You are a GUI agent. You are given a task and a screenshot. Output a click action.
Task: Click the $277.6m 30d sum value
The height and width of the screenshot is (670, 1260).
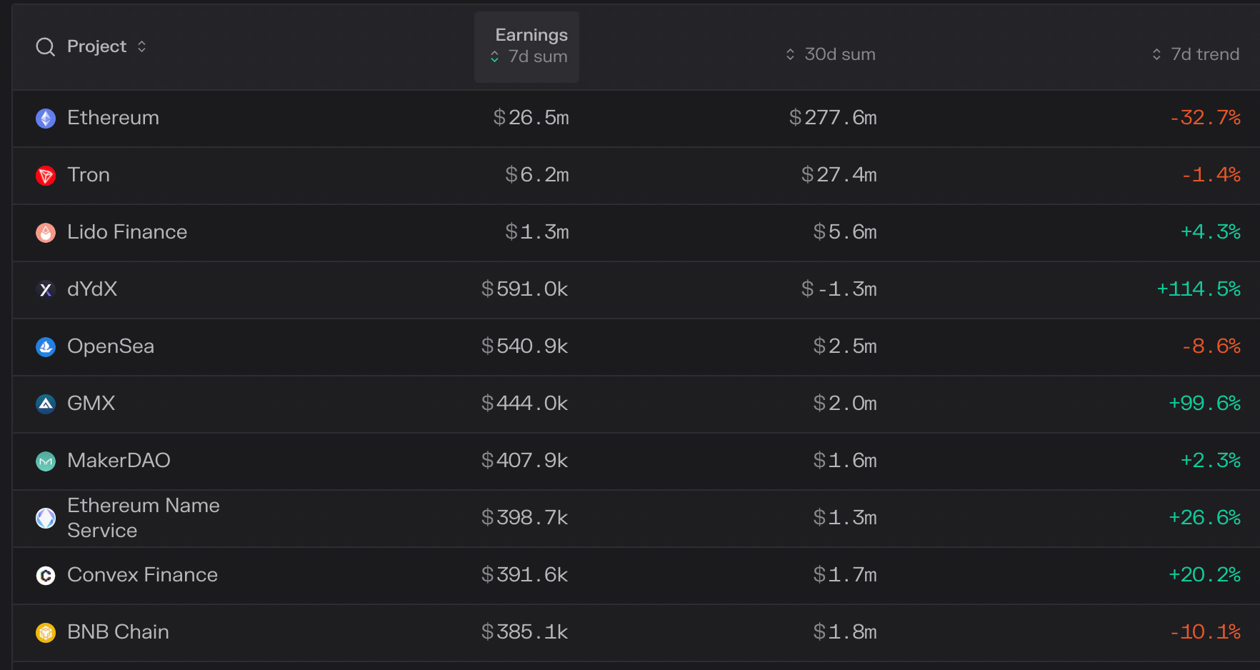coord(833,118)
